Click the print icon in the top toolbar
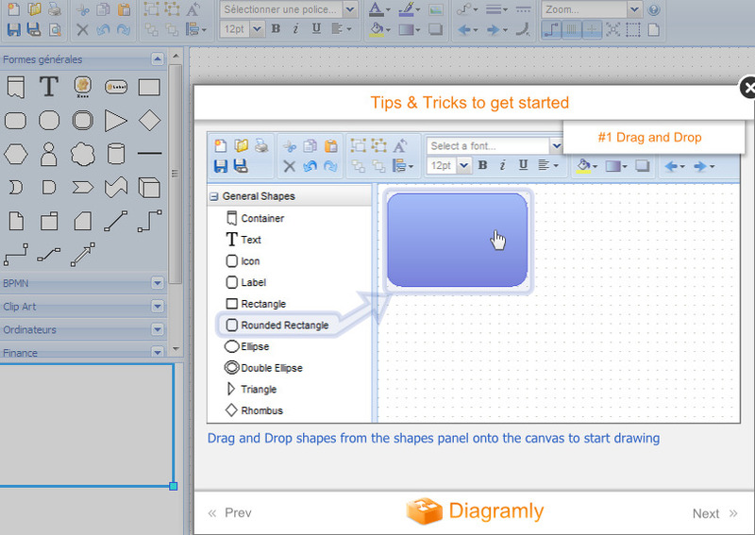This screenshot has height=535, width=755. (55, 10)
